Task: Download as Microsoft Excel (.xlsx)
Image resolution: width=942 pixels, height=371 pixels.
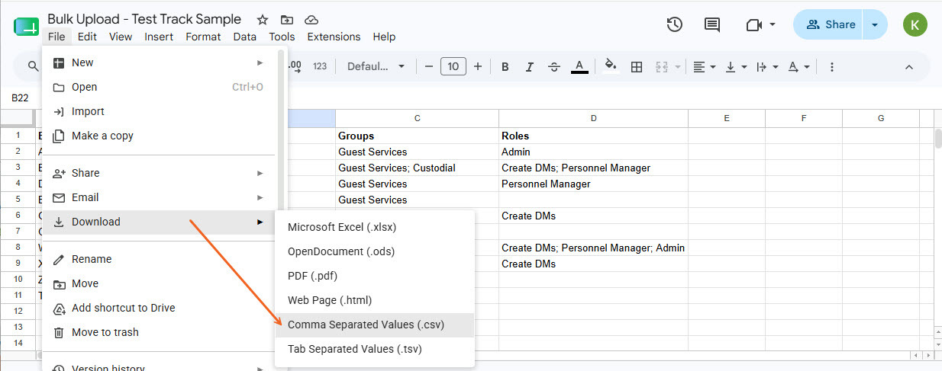Action: click(375, 227)
